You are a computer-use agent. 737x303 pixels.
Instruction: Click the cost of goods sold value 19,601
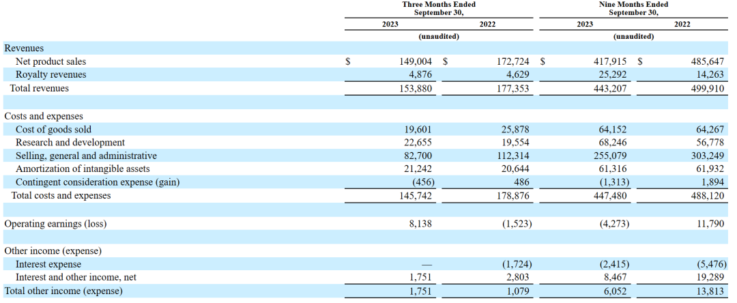click(x=418, y=129)
